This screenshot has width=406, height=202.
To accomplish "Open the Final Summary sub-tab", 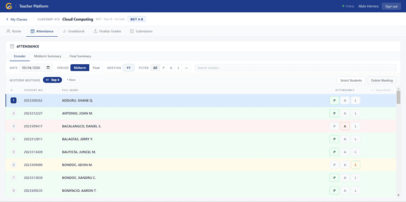I will pos(80,56).
